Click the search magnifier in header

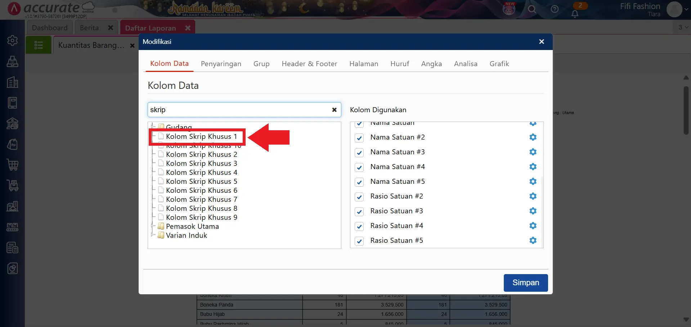click(x=532, y=9)
